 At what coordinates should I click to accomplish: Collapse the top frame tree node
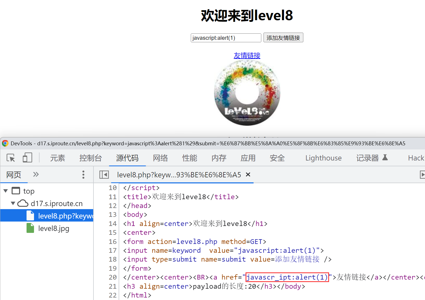(x=6, y=191)
